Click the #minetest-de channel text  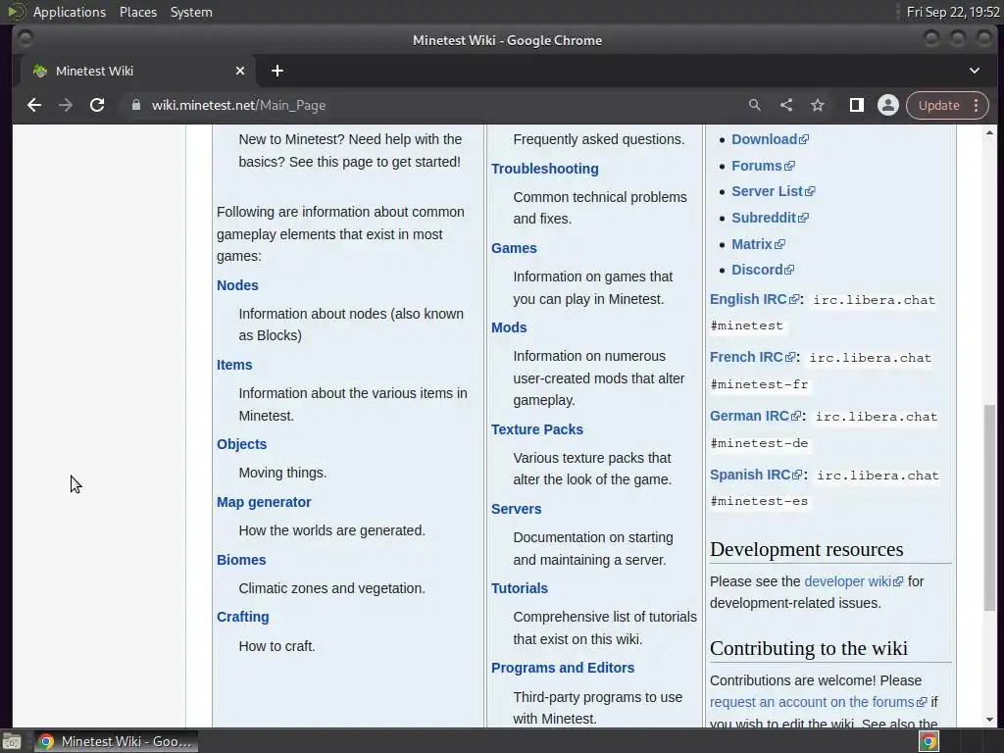point(760,443)
